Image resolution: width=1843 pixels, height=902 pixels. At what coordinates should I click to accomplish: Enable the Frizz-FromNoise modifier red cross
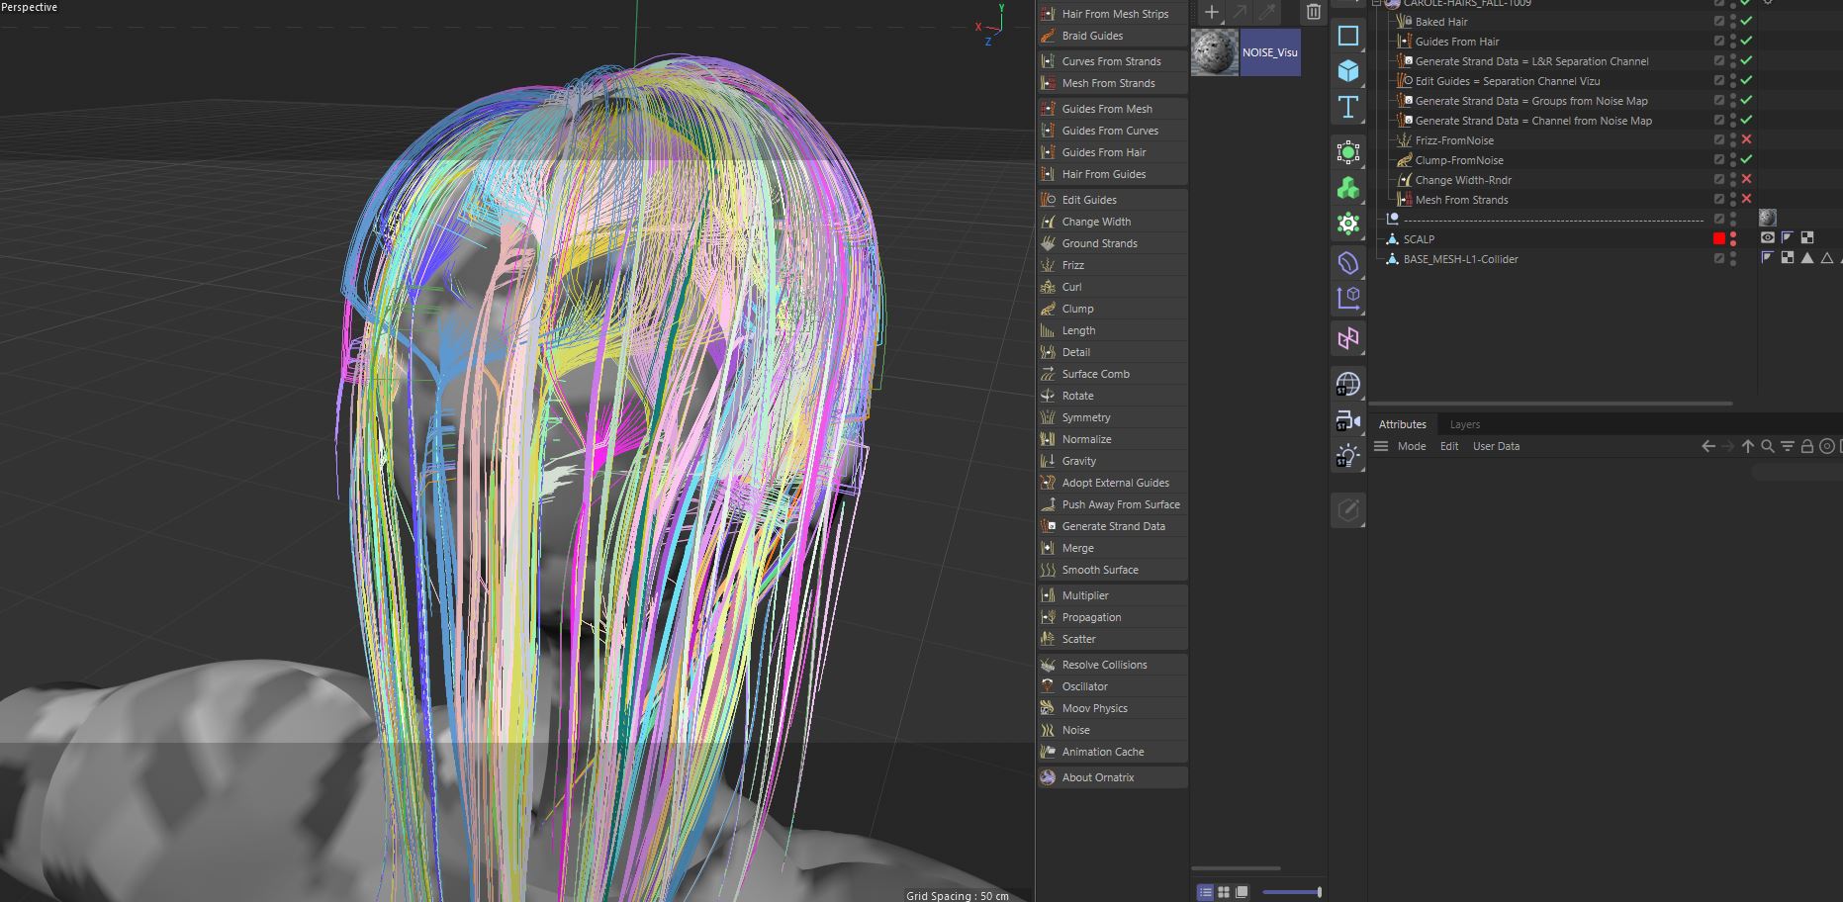[1746, 140]
